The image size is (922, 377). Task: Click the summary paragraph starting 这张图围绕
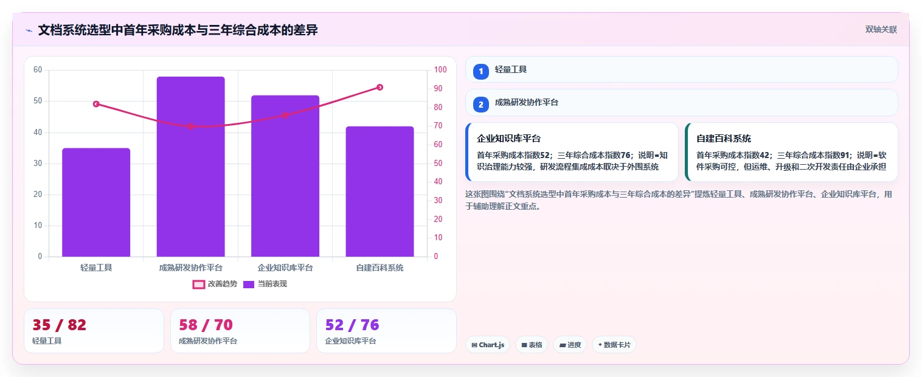(679, 200)
